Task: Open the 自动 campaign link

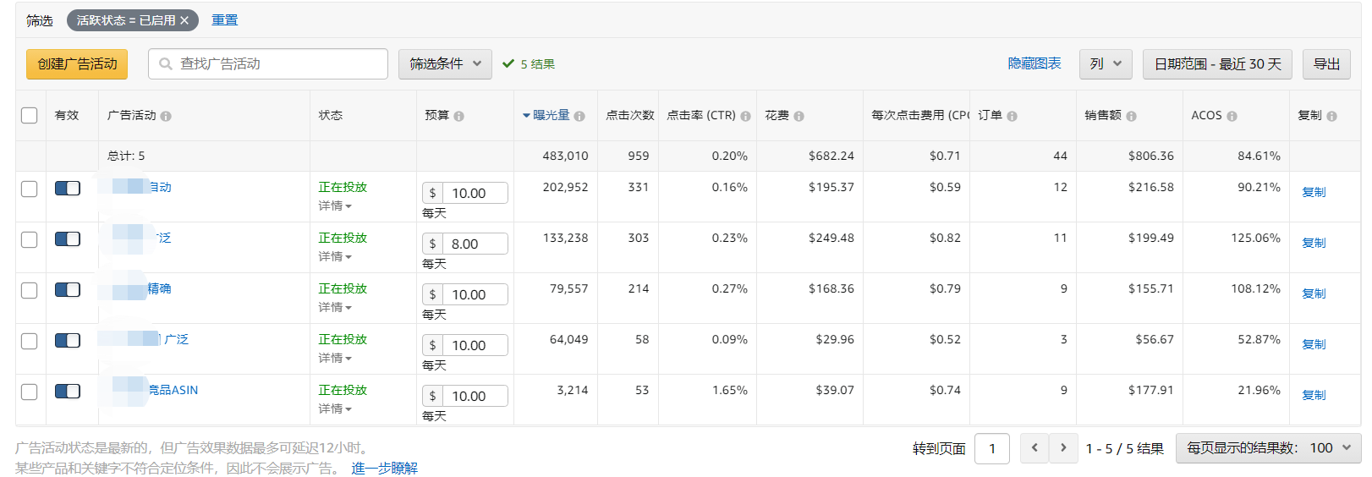Action: (160, 188)
